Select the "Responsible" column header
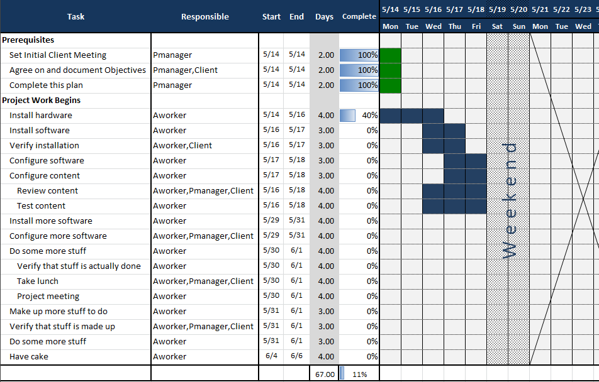 pos(204,17)
